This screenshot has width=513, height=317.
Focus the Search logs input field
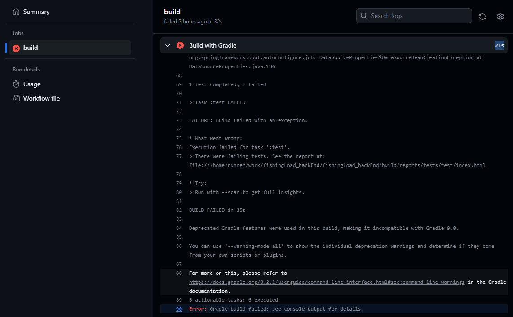[414, 16]
